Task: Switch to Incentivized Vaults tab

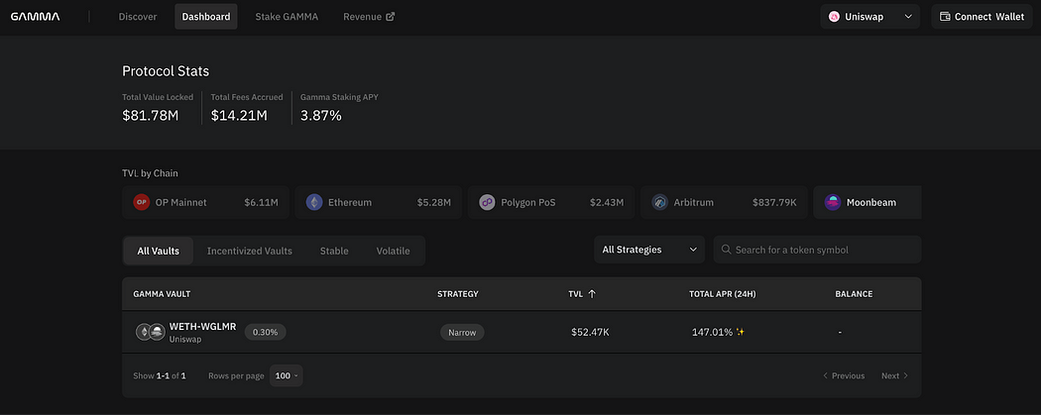Action: pos(250,251)
